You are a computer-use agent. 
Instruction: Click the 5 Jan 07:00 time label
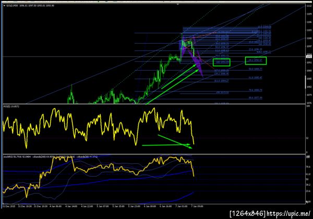[103, 207]
